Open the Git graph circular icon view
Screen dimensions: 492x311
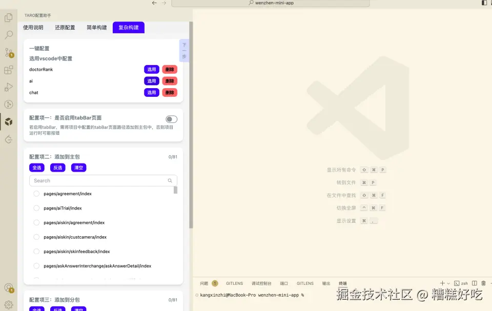click(9, 104)
